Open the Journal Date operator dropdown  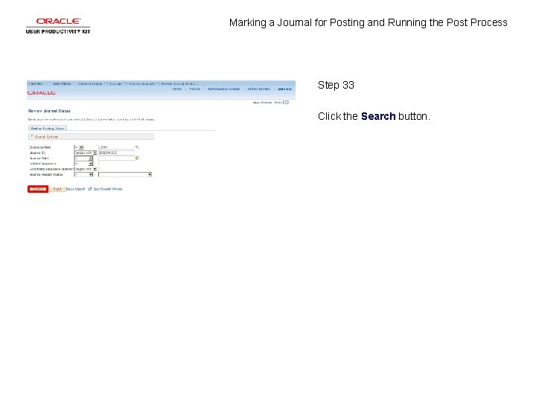pos(83,159)
